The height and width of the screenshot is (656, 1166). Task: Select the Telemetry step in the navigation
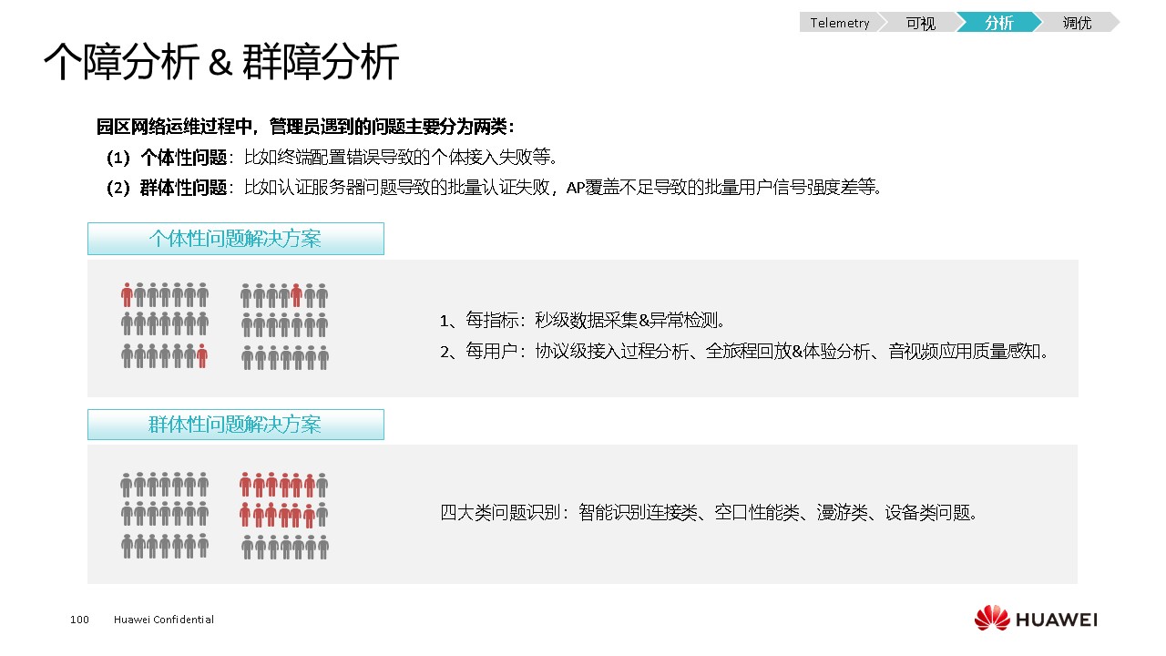tap(839, 23)
